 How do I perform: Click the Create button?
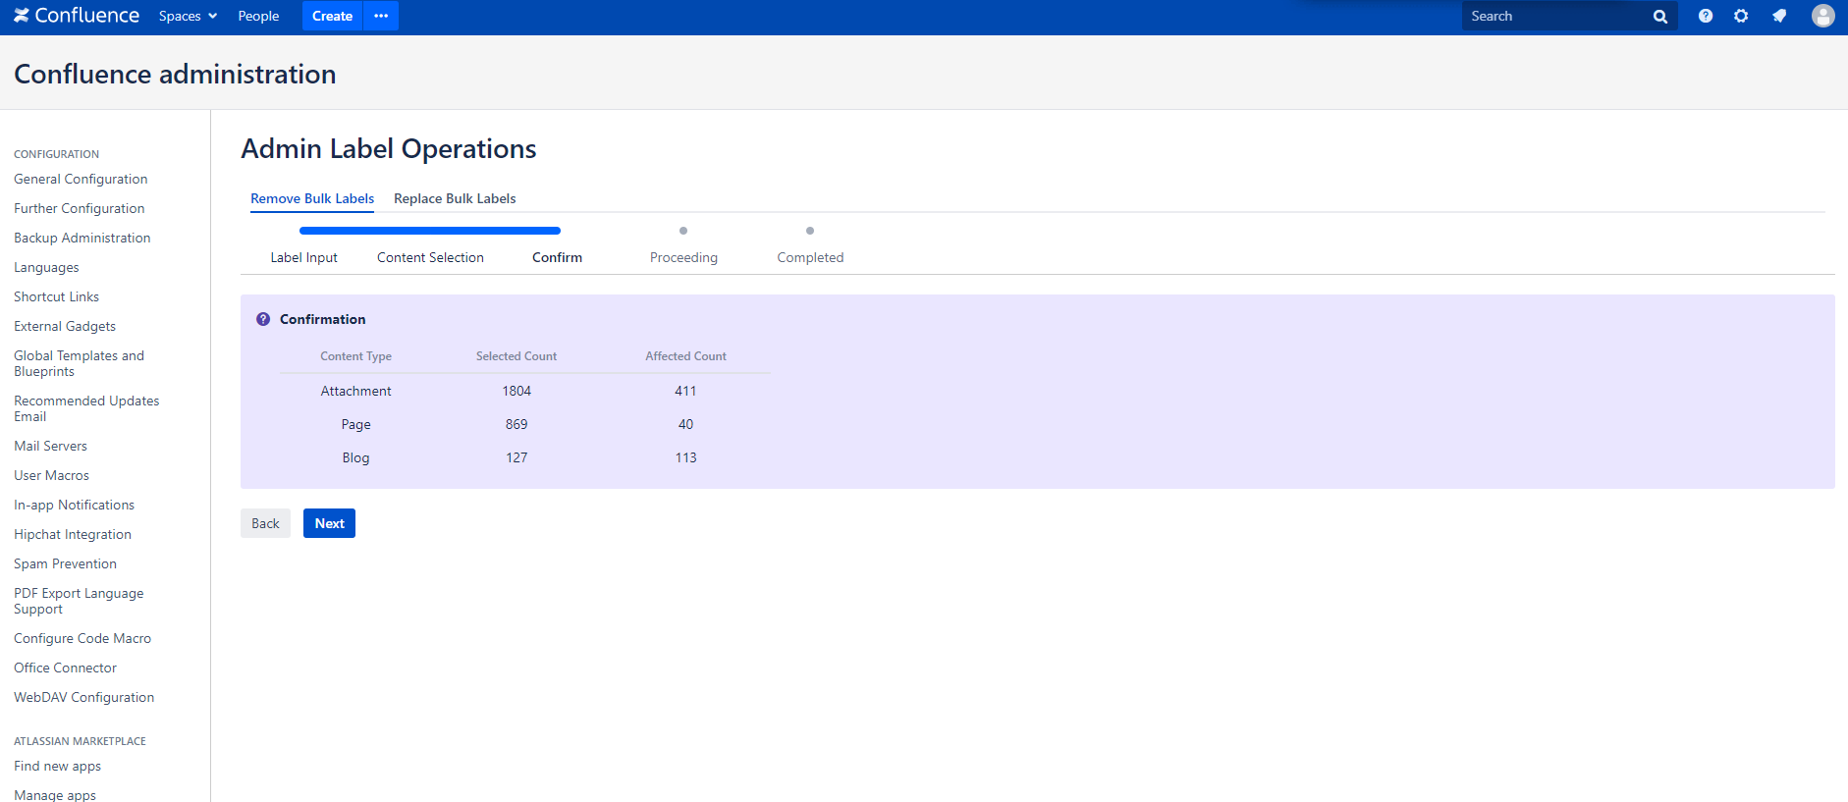pos(332,16)
